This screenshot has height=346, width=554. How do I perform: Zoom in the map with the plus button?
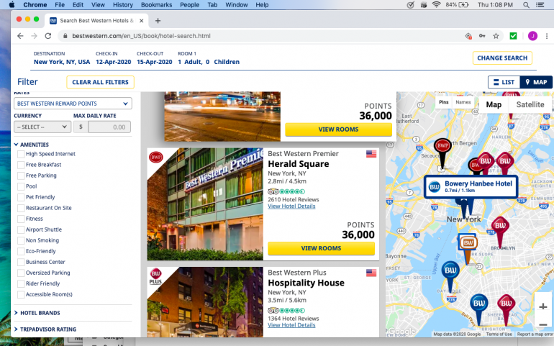tap(542, 306)
